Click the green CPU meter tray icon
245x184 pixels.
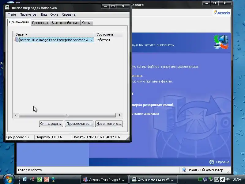(x=200, y=179)
